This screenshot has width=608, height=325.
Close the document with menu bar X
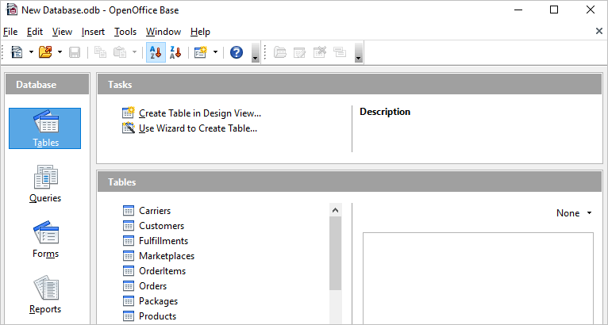pyautogui.click(x=599, y=32)
